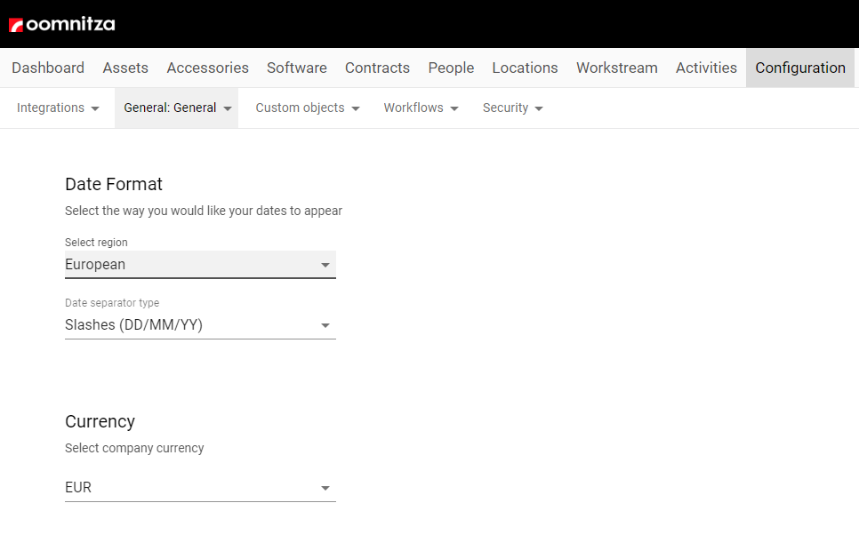Screen dimensions: 859x551
Task: Open the Workflows submenu
Action: pyautogui.click(x=421, y=108)
